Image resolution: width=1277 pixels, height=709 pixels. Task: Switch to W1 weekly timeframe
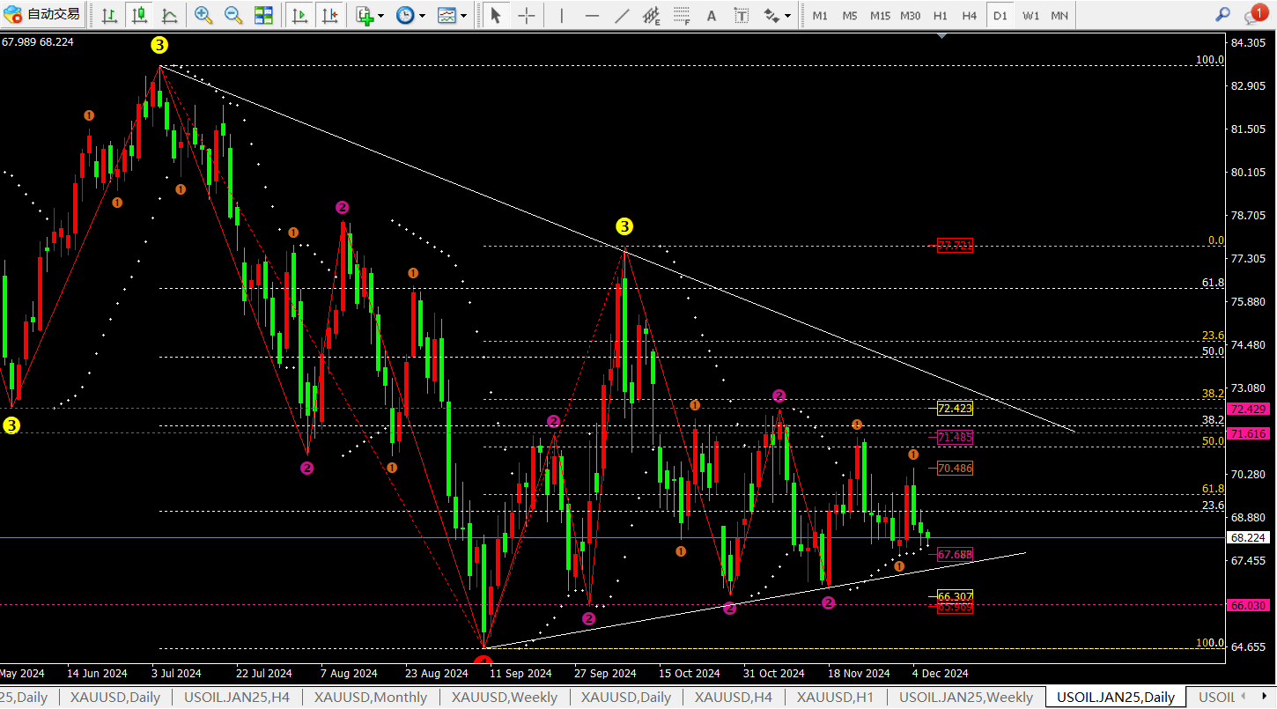pyautogui.click(x=1030, y=15)
